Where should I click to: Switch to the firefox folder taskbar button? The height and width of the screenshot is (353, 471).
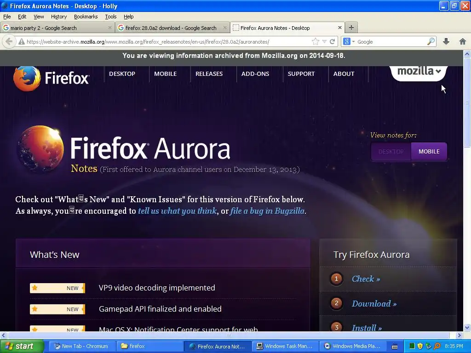coord(149,346)
